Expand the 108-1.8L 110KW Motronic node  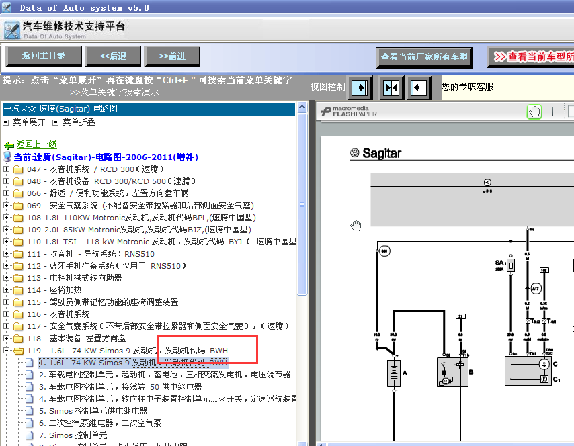pos(6,218)
